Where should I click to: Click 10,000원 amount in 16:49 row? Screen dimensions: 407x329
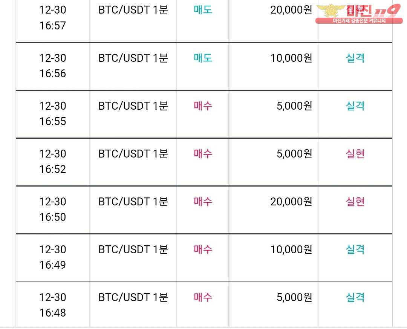pos(291,249)
